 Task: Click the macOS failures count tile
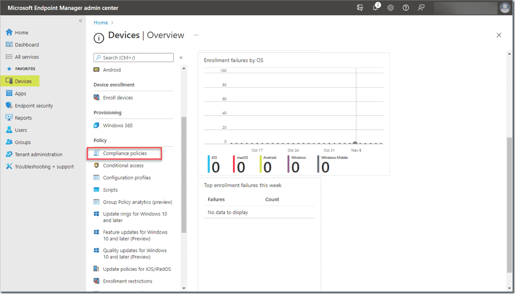pyautogui.click(x=240, y=164)
